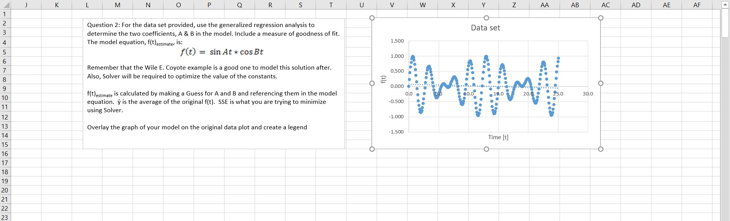
Task: Click the 'Remember that the Wile E. Coyote' line
Action: tap(209, 68)
